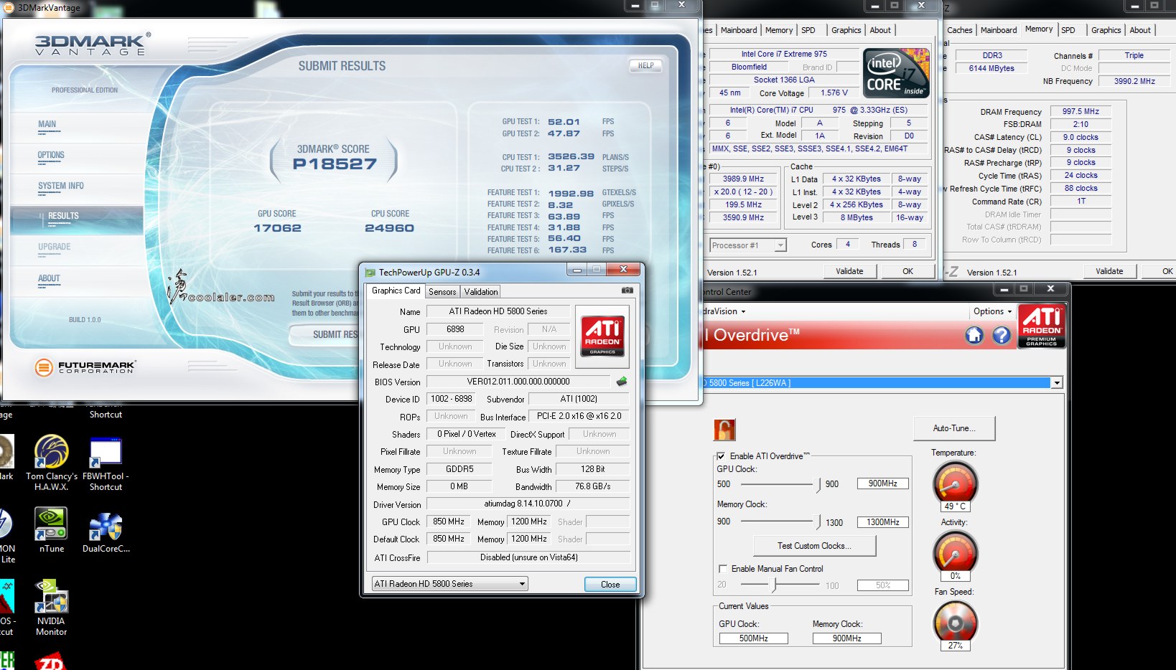Open the Graphics tab in left CPU-Z window
The width and height of the screenshot is (1176, 670).
click(x=846, y=30)
